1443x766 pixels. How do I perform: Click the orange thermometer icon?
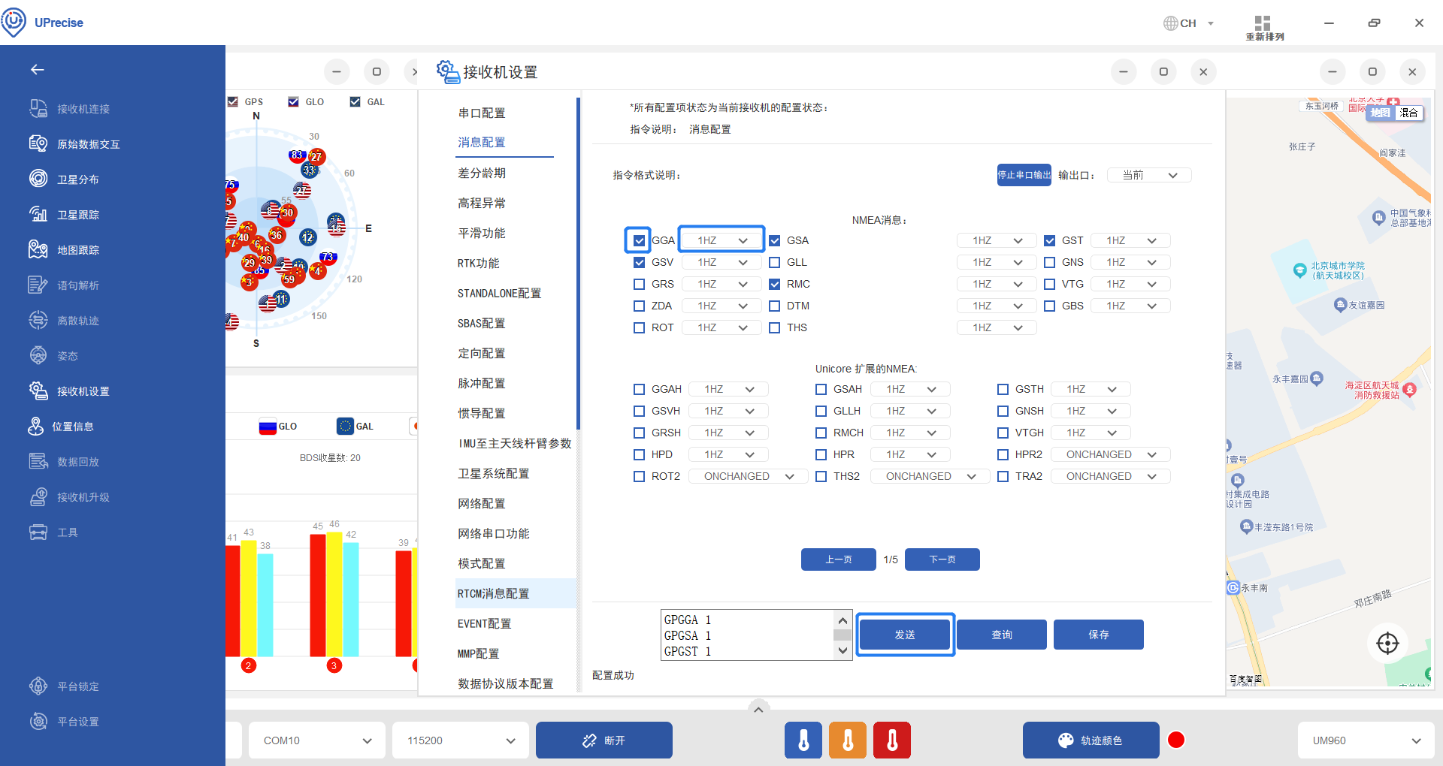point(848,740)
